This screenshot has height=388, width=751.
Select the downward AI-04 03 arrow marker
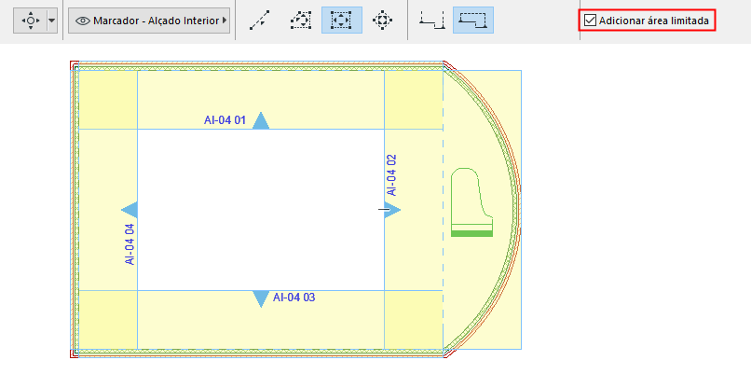point(261,298)
